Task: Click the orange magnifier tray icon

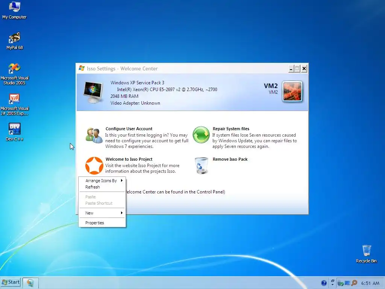Action: [x=354, y=283]
